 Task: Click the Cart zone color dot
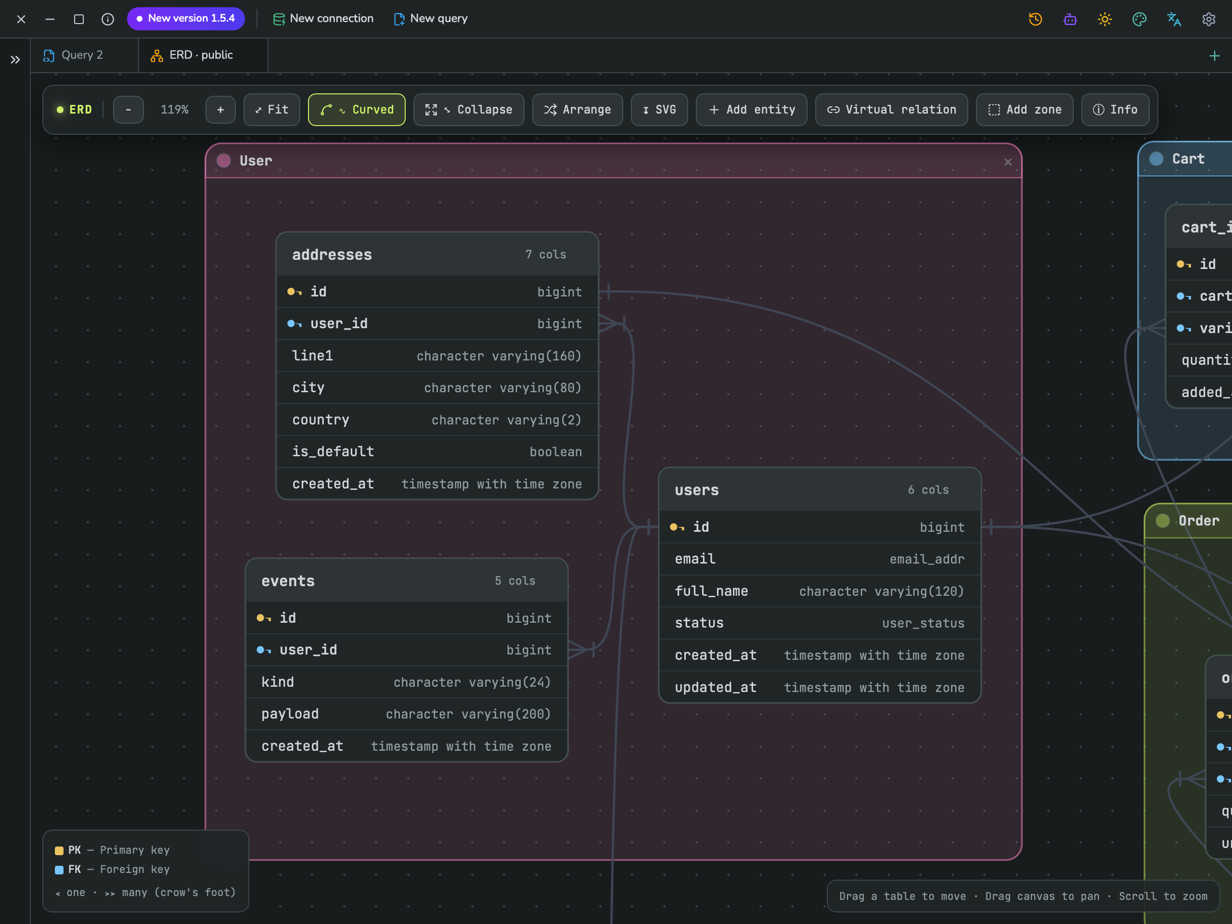tap(1156, 159)
